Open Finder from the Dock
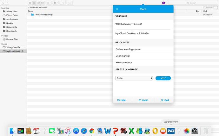The width and height of the screenshot is (219, 136). pos(13,131)
